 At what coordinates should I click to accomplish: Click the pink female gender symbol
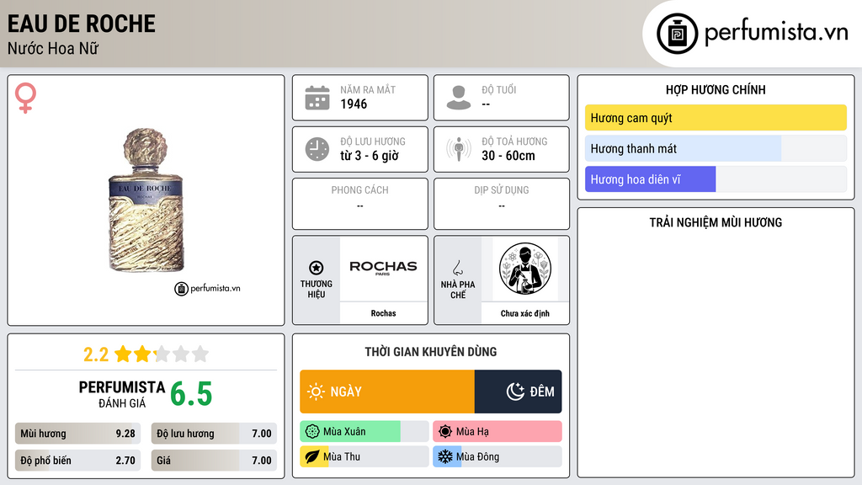[25, 98]
